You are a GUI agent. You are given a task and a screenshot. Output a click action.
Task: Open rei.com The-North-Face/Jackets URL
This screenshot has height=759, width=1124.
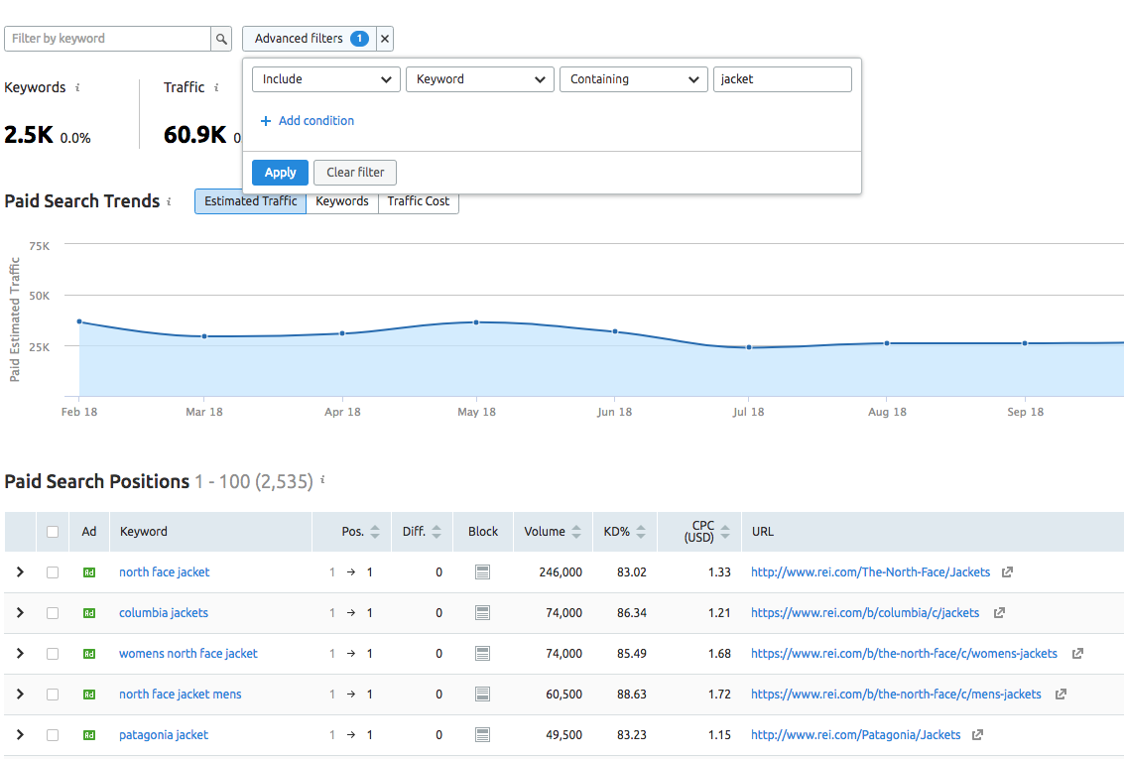[x=870, y=571]
